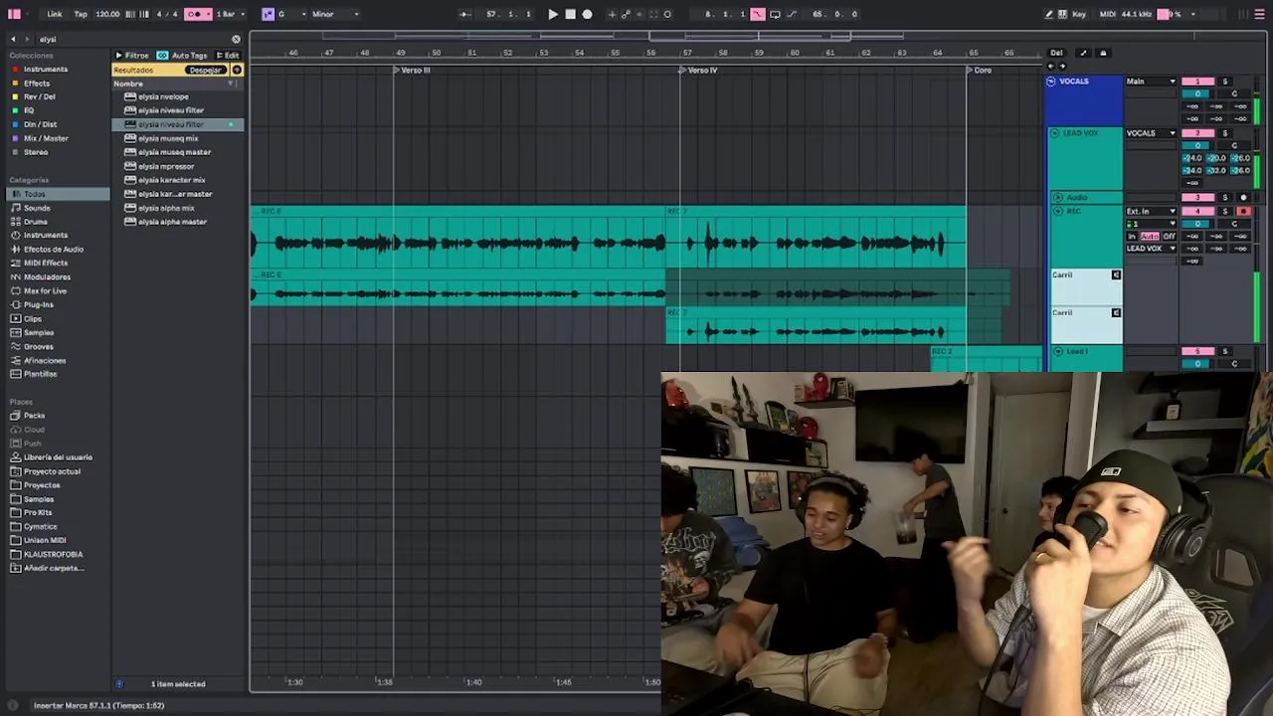
Task: Click the Verso III locator marker
Action: pos(413,71)
